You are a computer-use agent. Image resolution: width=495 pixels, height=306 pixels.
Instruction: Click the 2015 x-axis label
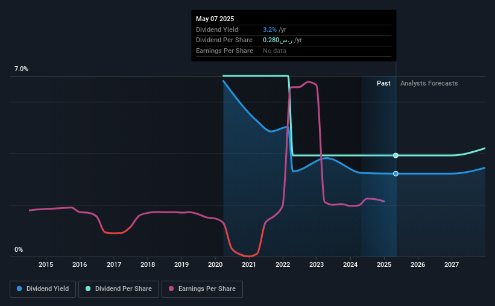pos(46,264)
